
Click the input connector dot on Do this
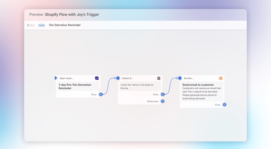click(180, 78)
